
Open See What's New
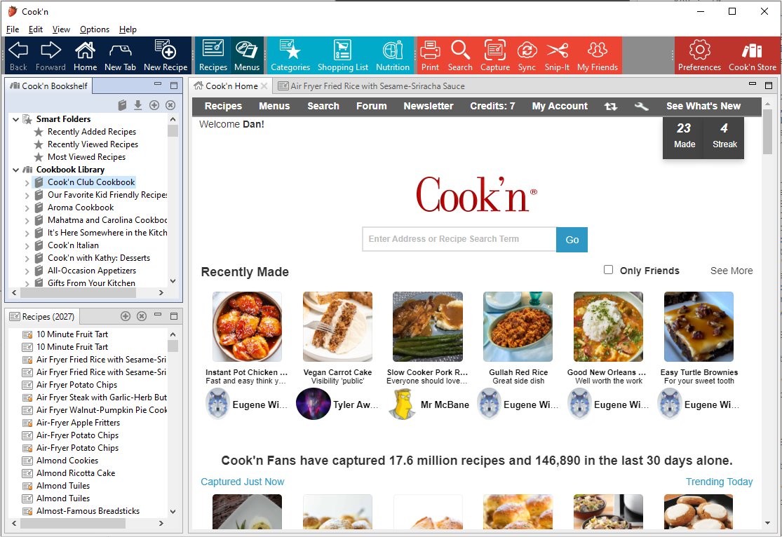[x=703, y=106]
